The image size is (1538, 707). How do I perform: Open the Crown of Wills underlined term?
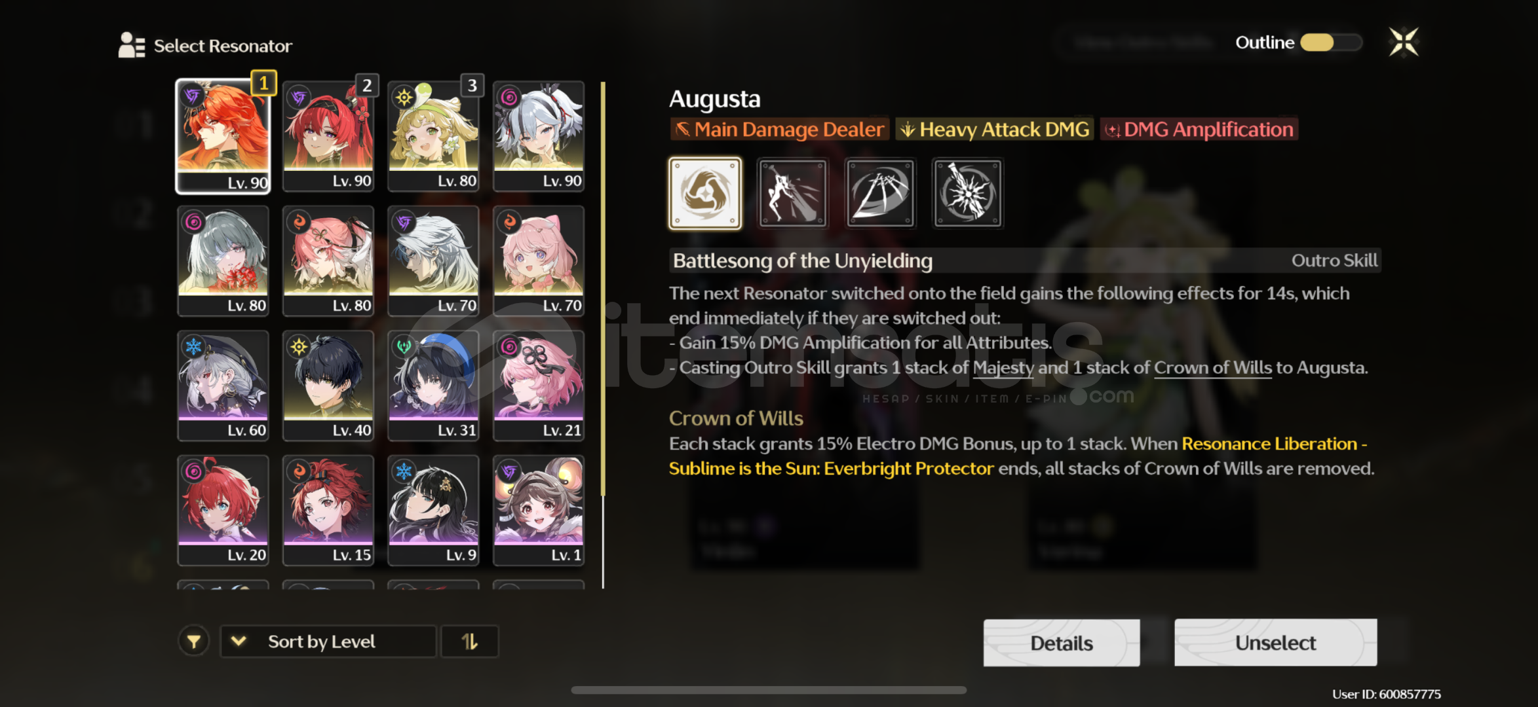pos(1212,368)
